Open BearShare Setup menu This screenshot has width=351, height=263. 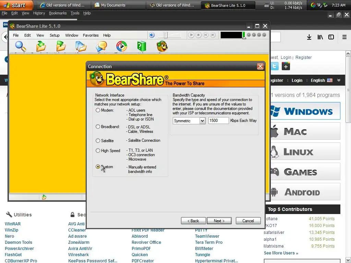click(x=55, y=35)
